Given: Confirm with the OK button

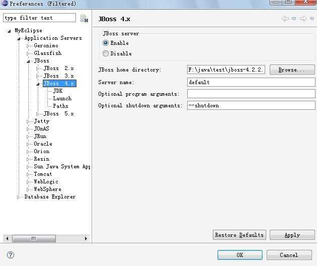Looking at the screenshot, I should pyautogui.click(x=240, y=255).
